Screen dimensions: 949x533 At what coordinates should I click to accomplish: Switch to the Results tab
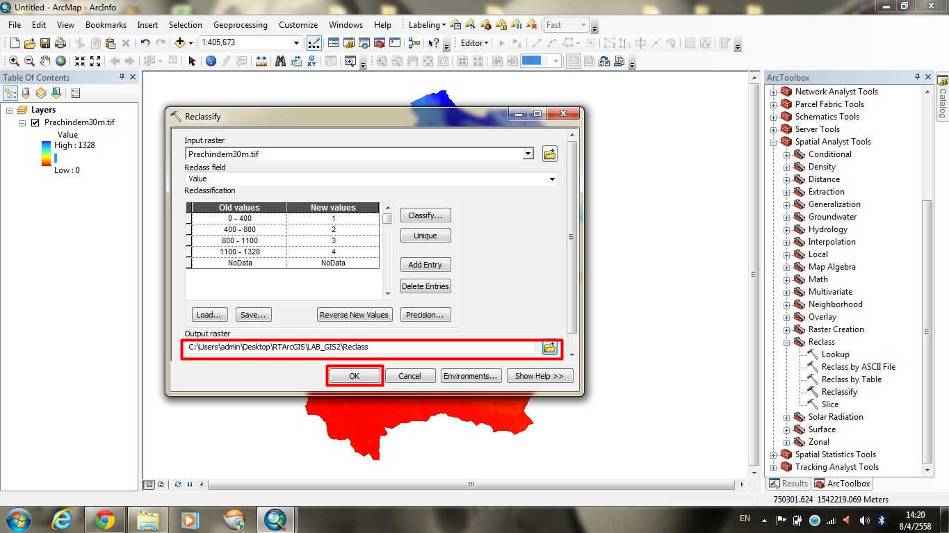tap(788, 484)
